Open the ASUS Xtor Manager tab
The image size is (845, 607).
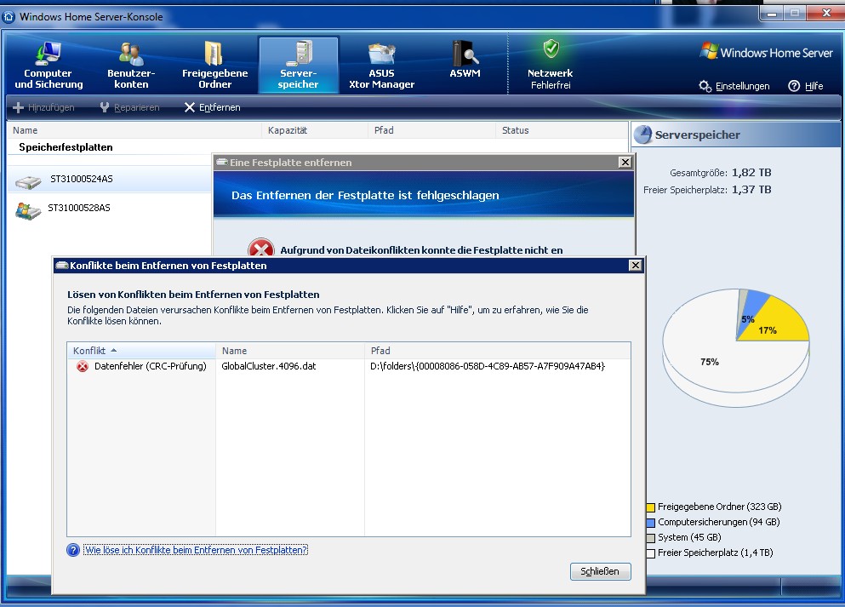381,66
